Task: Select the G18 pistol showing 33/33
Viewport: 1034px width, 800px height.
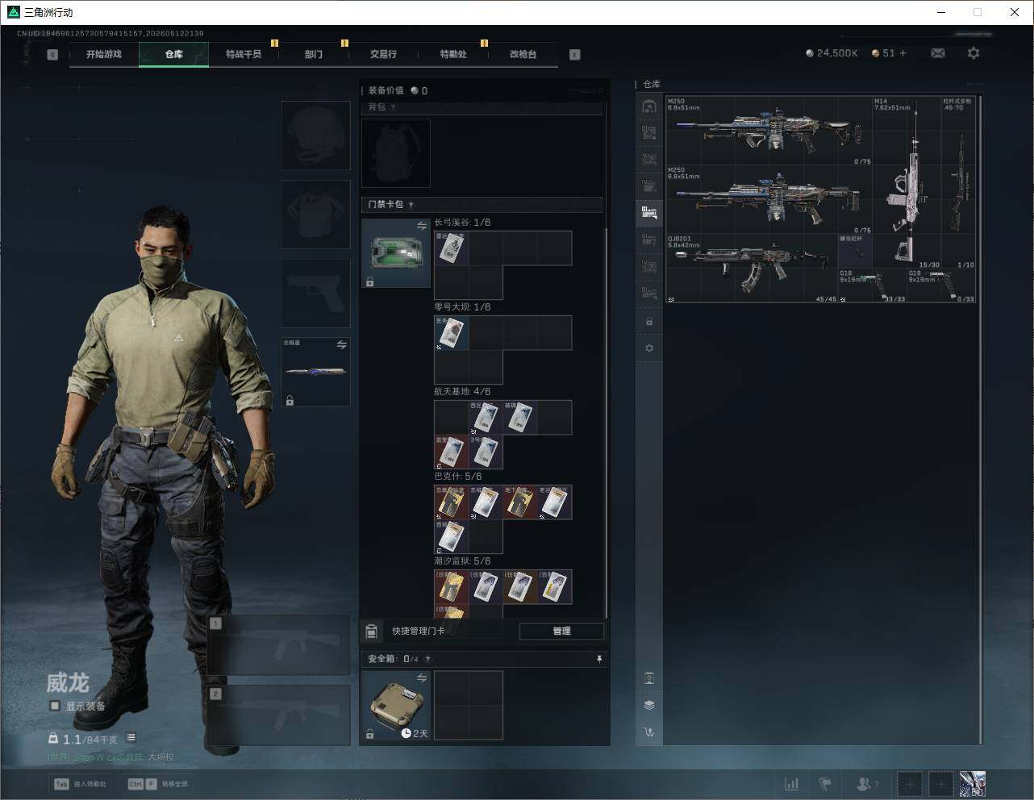Action: pos(873,285)
